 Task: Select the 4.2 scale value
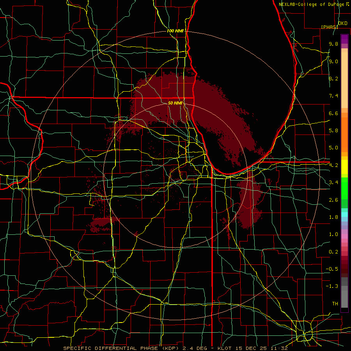tap(333, 165)
